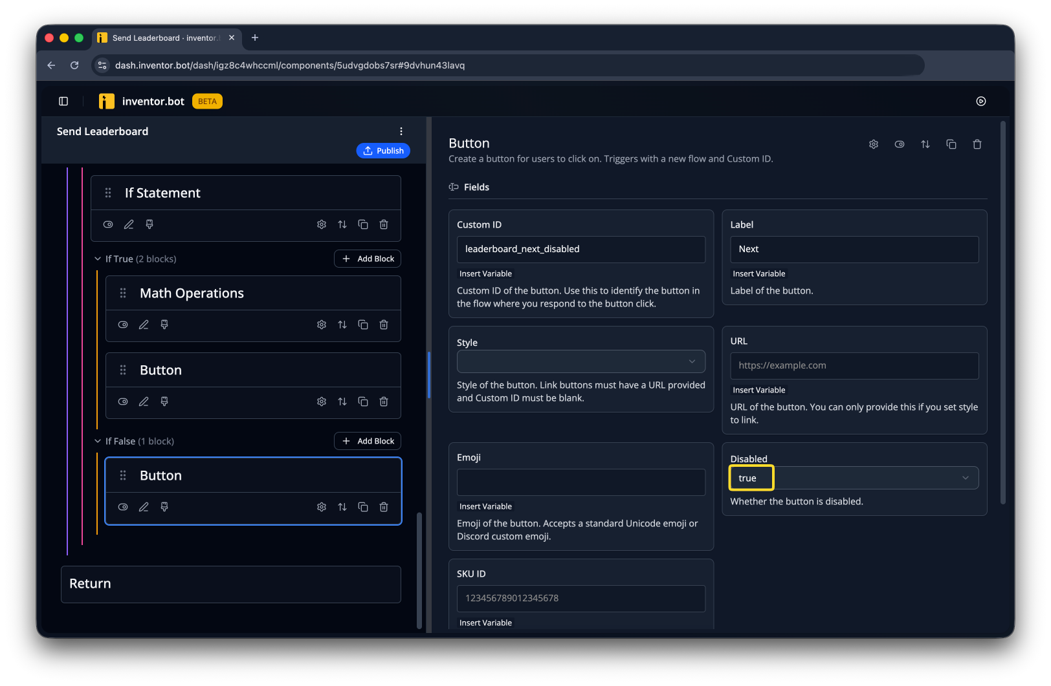Click the pin icon on the If Statement block
Image resolution: width=1051 pixels, height=686 pixels.
pyautogui.click(x=149, y=224)
